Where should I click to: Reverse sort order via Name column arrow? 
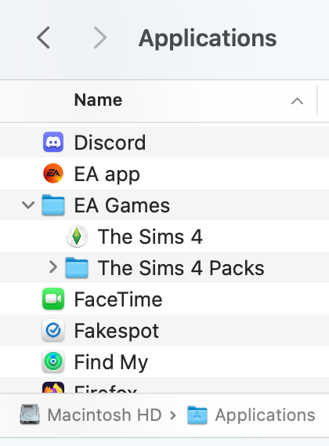(297, 101)
